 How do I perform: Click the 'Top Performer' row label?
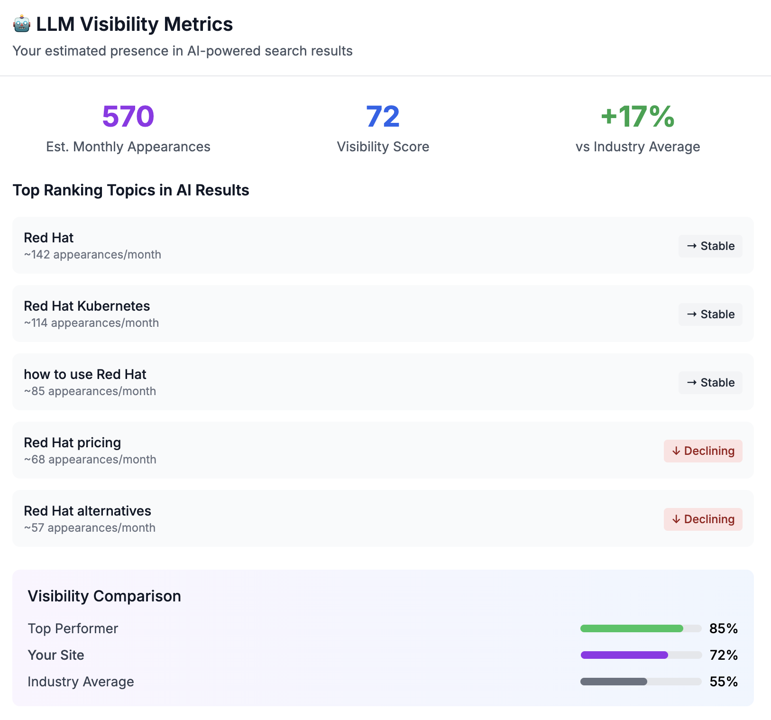73,628
